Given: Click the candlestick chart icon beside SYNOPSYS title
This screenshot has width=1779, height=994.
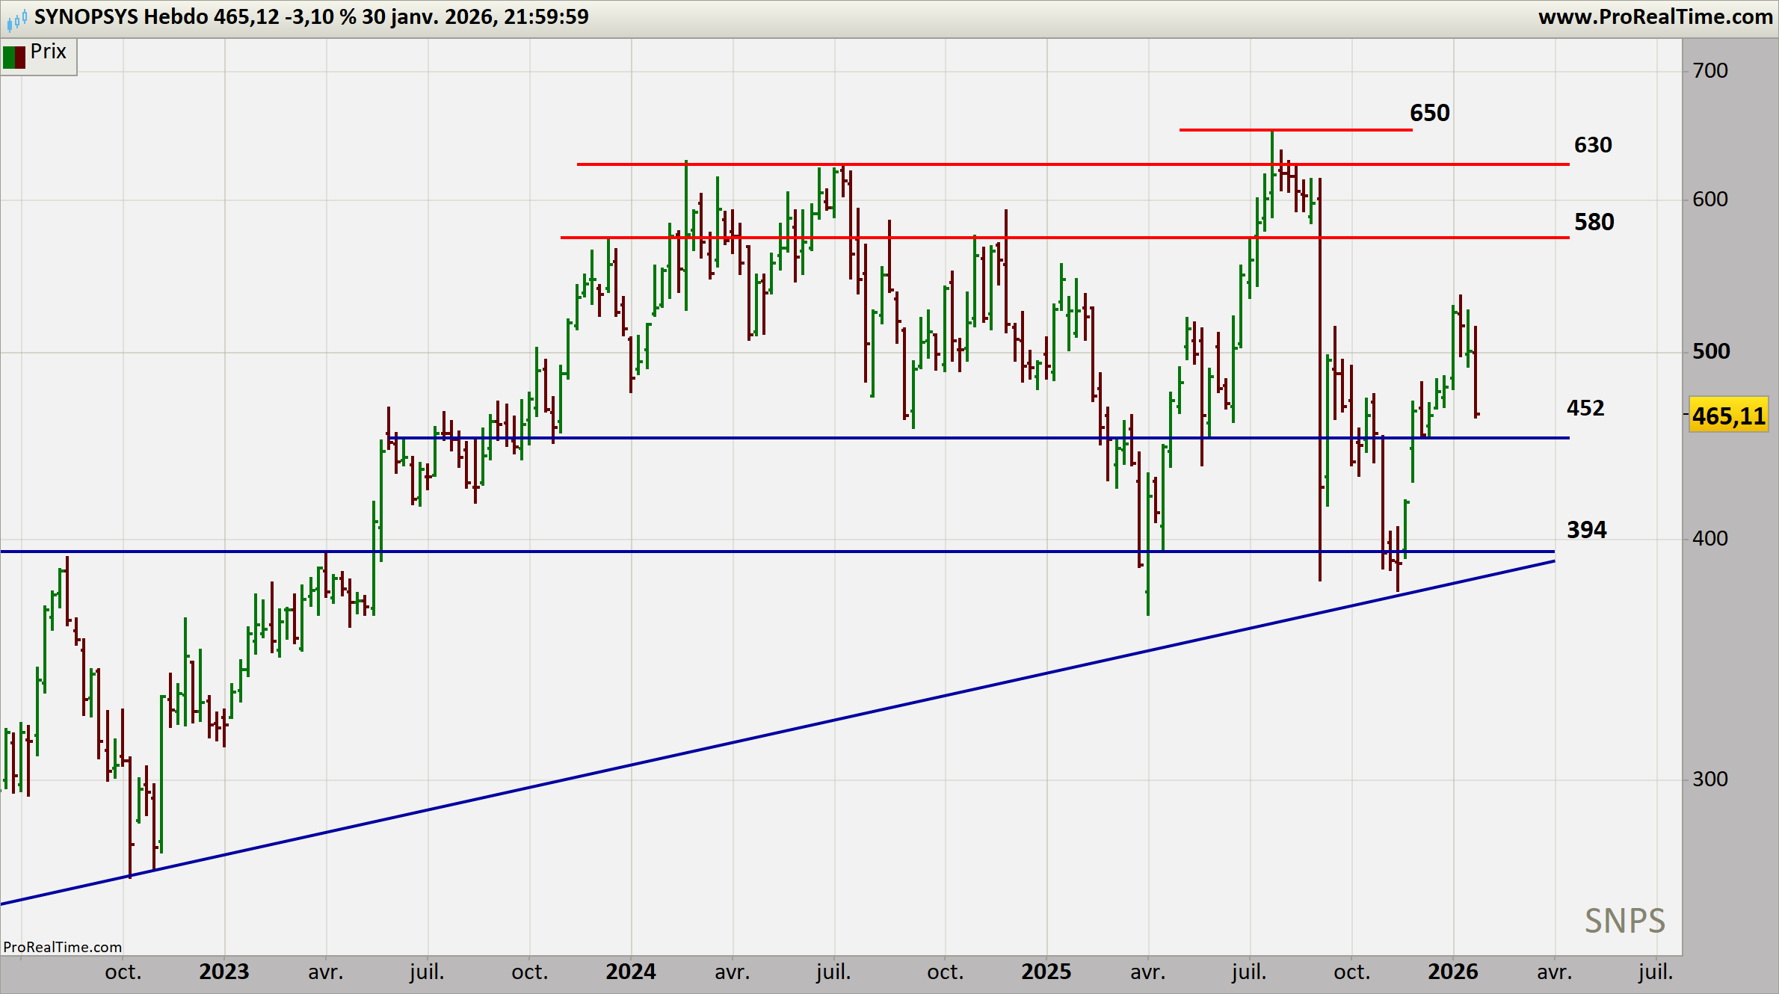Looking at the screenshot, I should point(16,19).
